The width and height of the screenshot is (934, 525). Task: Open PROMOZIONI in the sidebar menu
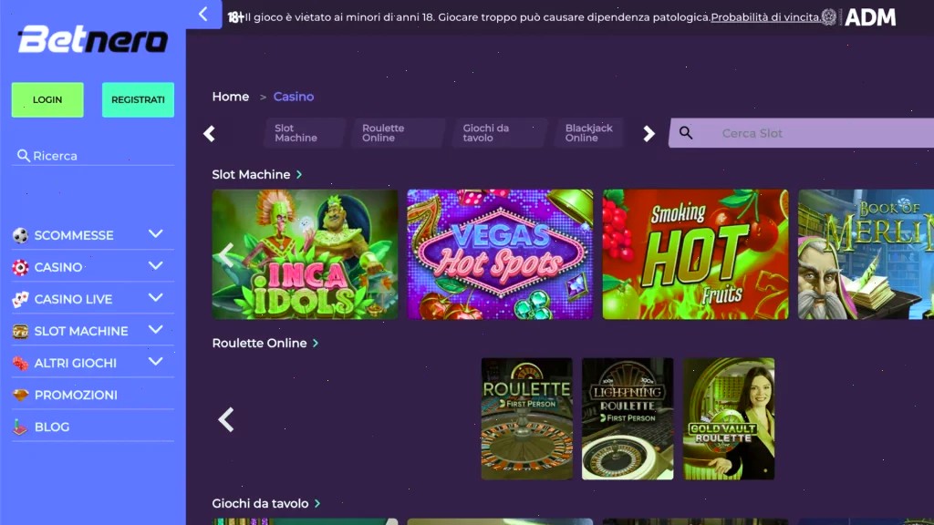click(76, 396)
